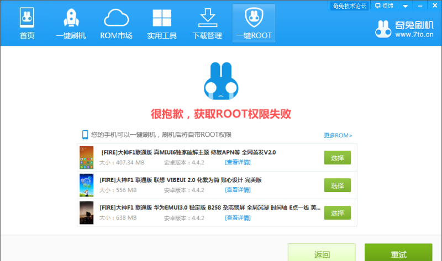Click the 大小：556 MB size text
Image resolution: width=442 pixels, height=261 pixels.
[118, 190]
